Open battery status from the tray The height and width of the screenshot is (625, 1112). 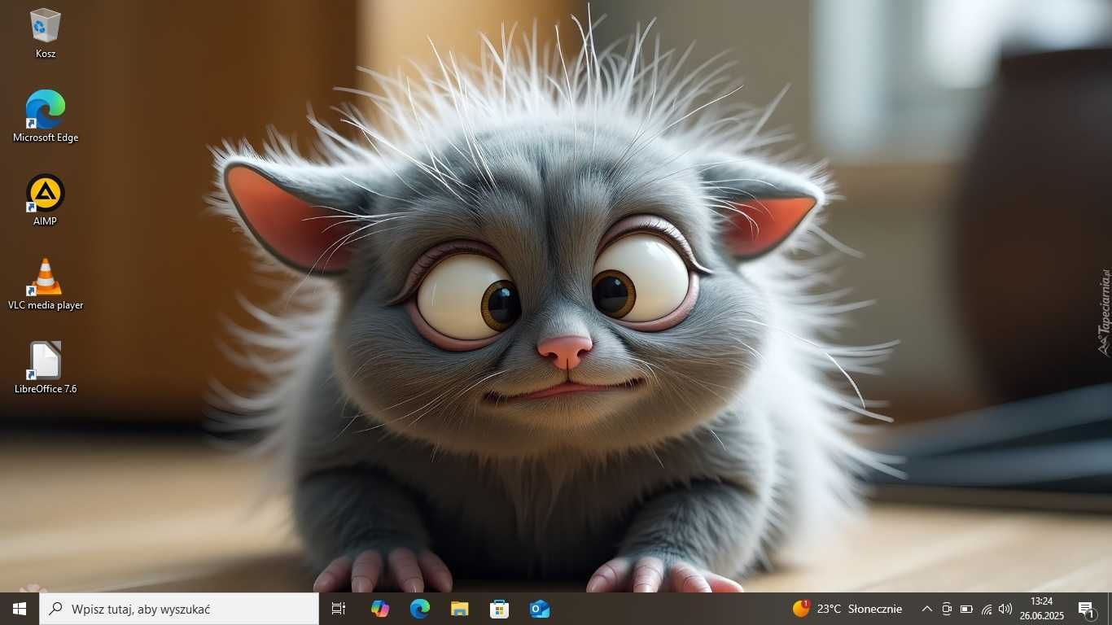tap(966, 609)
